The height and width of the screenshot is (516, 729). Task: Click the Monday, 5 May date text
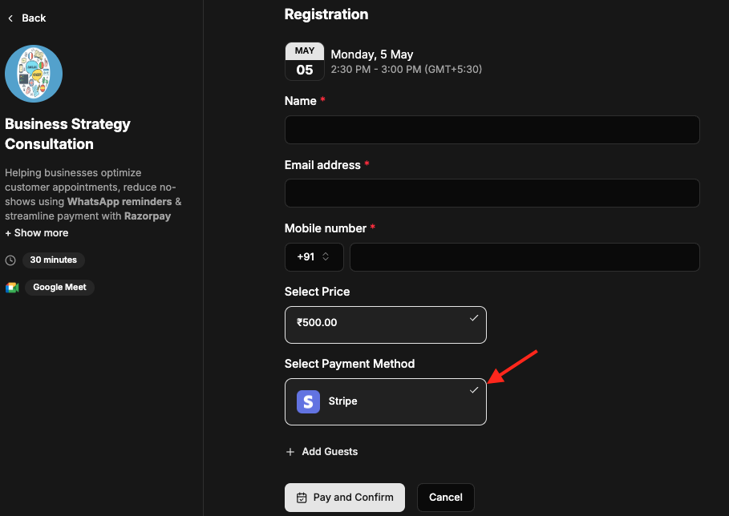coord(372,54)
